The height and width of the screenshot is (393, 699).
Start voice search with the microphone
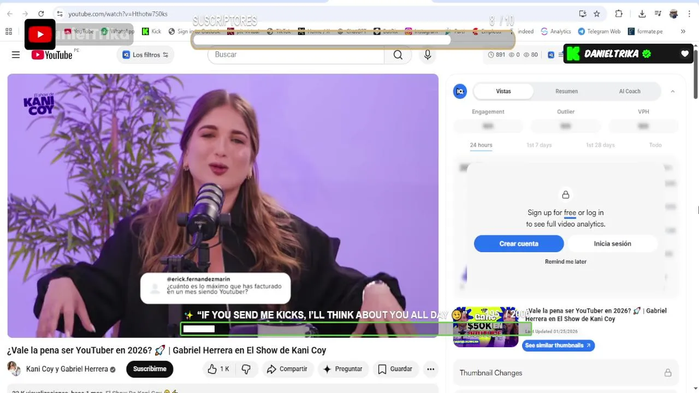pos(428,55)
